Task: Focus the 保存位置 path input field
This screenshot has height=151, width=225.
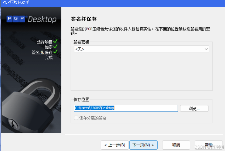Action: tap(126, 108)
